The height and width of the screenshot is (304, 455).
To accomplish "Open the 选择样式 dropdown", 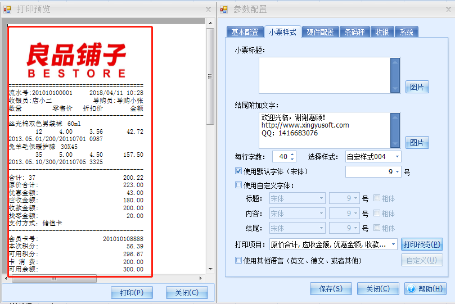I will tap(397, 157).
